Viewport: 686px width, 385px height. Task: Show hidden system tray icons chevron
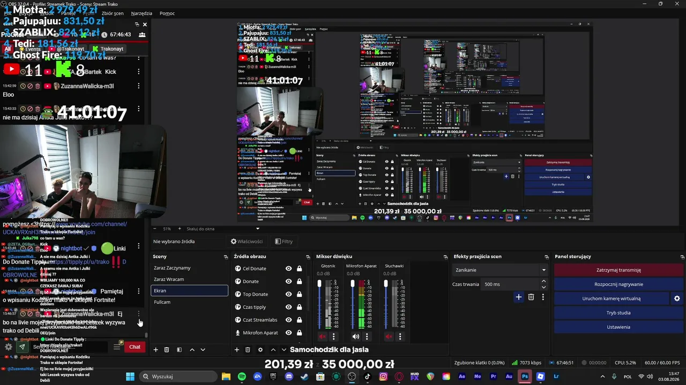[x=602, y=376]
